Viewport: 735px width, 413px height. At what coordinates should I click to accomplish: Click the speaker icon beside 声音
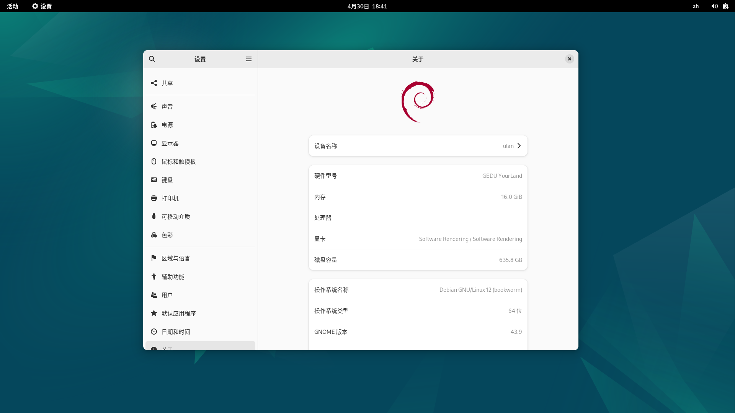coord(154,106)
